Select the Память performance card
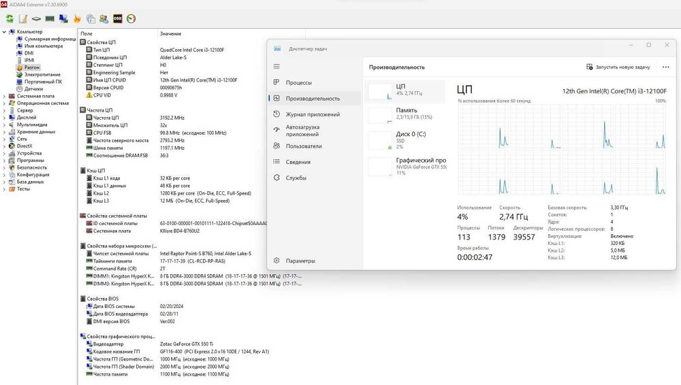This screenshot has width=681, height=385. click(405, 115)
